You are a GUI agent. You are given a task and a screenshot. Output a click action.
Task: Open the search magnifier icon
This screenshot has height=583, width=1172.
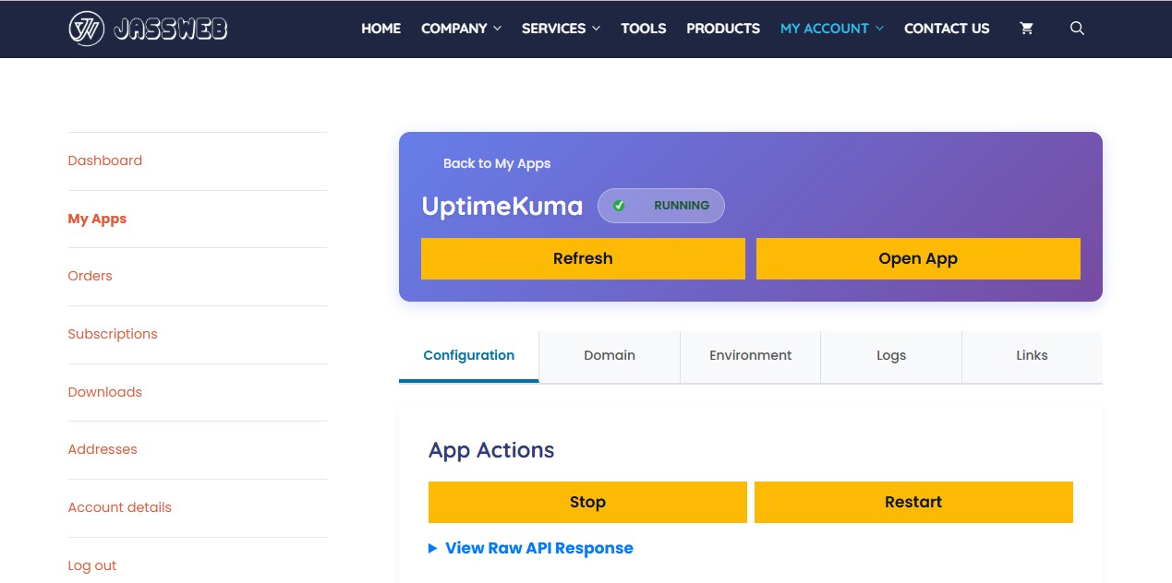click(1077, 29)
